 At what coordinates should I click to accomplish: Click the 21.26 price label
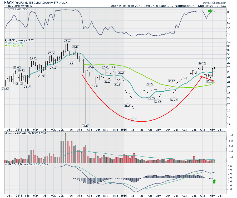point(127,106)
